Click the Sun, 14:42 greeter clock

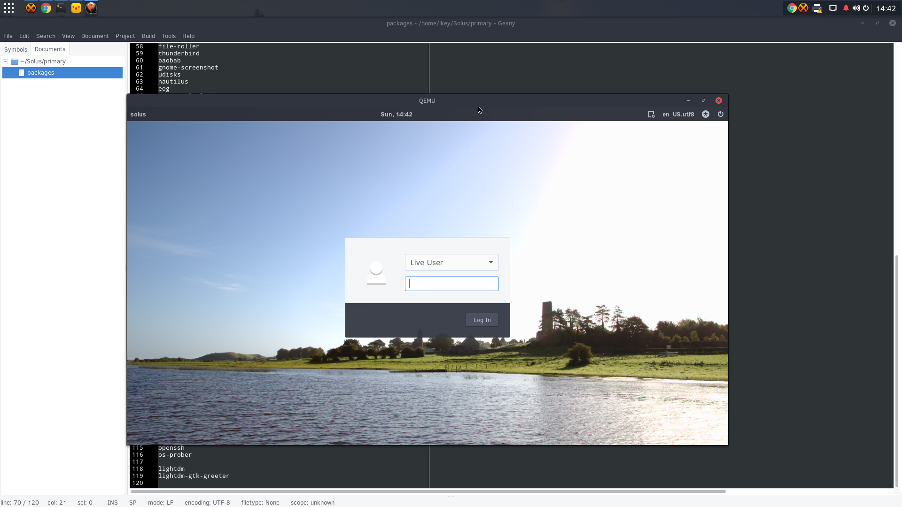(397, 114)
